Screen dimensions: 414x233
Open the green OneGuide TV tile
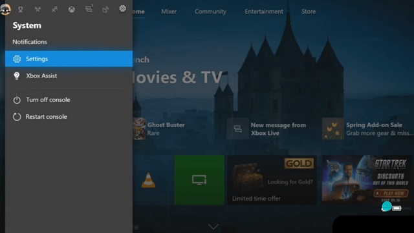(x=199, y=180)
